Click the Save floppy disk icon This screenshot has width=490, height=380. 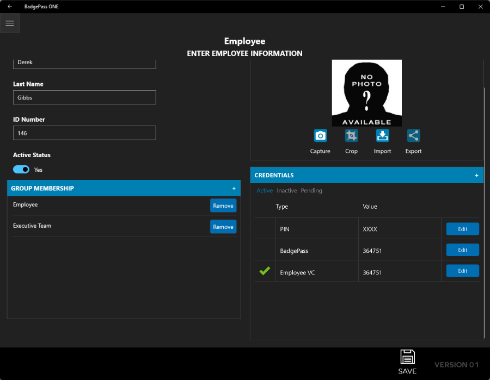tap(407, 357)
